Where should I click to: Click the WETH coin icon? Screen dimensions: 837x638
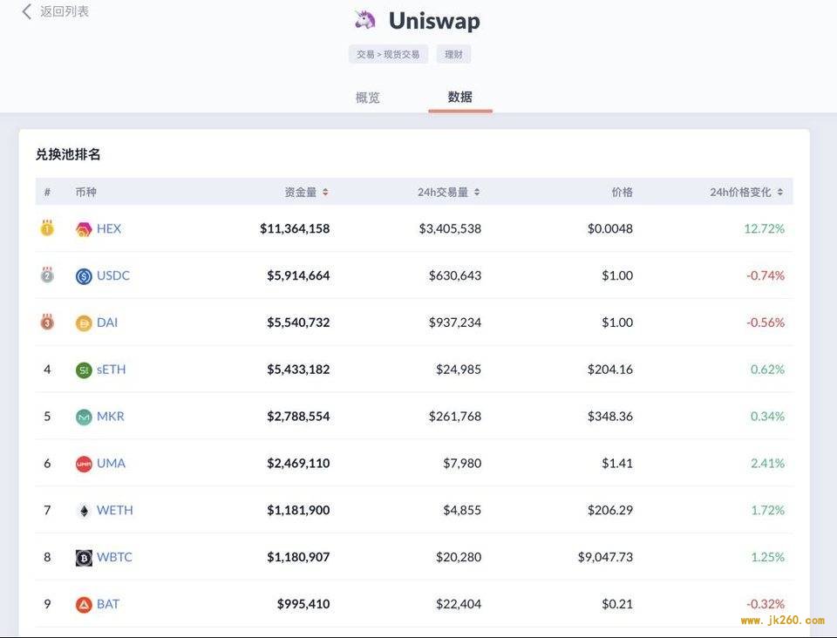click(84, 511)
